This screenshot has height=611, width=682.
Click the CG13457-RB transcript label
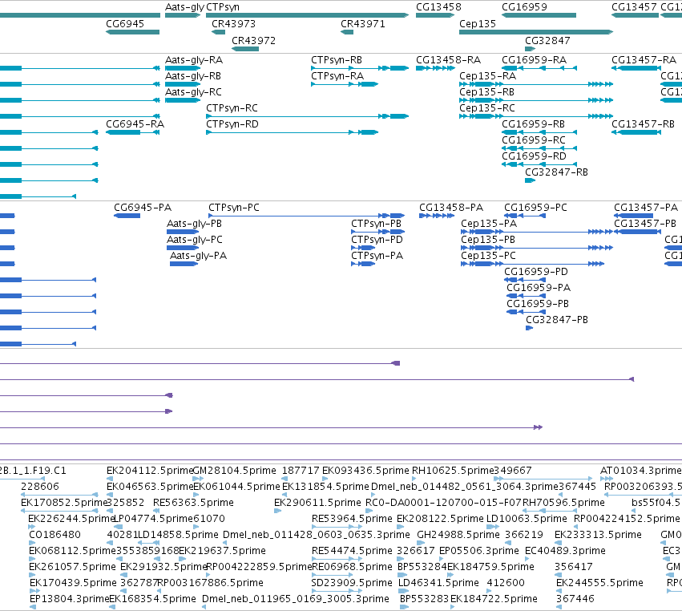pyautogui.click(x=643, y=124)
